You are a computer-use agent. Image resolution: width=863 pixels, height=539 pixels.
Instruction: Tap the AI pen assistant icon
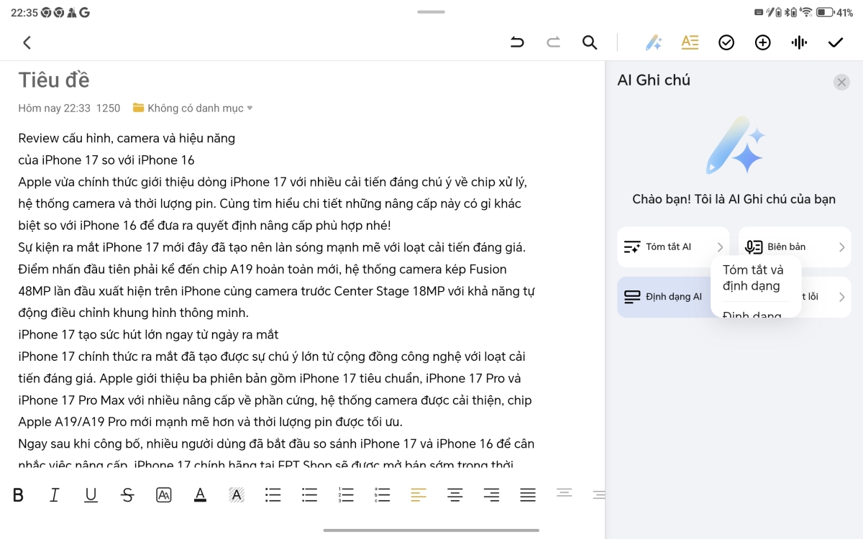(x=653, y=42)
